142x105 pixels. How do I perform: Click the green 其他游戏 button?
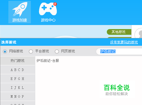pyautogui.click(x=119, y=32)
